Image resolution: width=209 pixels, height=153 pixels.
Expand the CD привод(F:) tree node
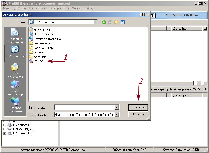coord(5,125)
